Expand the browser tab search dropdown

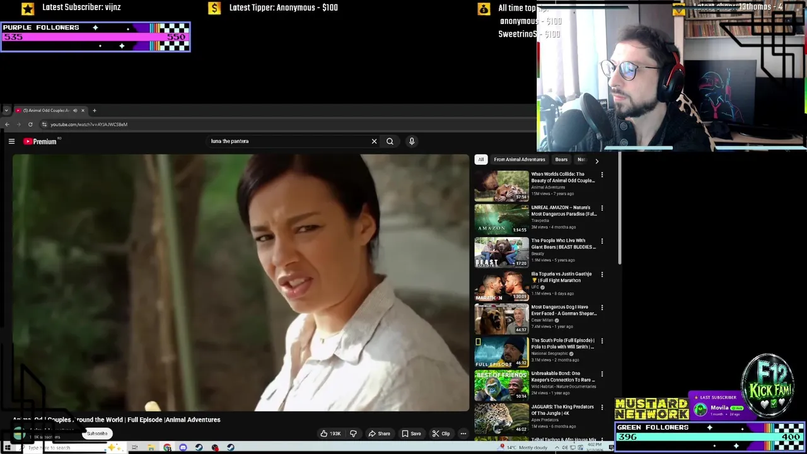pos(6,110)
